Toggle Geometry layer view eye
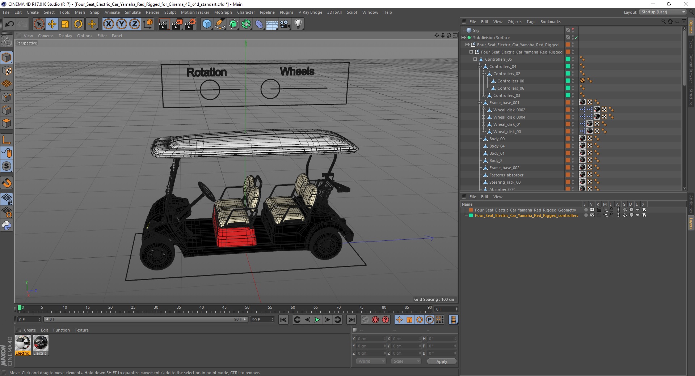Viewport: 695px width, 376px height. click(x=592, y=210)
